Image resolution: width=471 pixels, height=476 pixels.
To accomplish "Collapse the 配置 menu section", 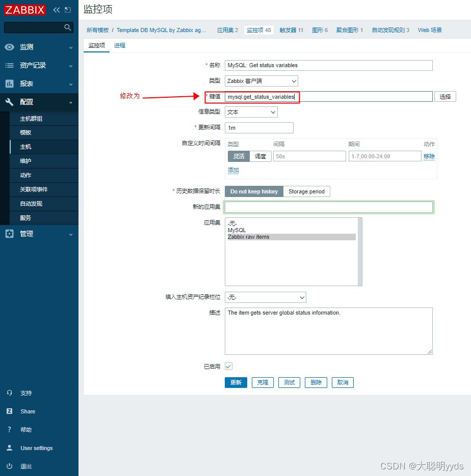I will click(x=39, y=102).
